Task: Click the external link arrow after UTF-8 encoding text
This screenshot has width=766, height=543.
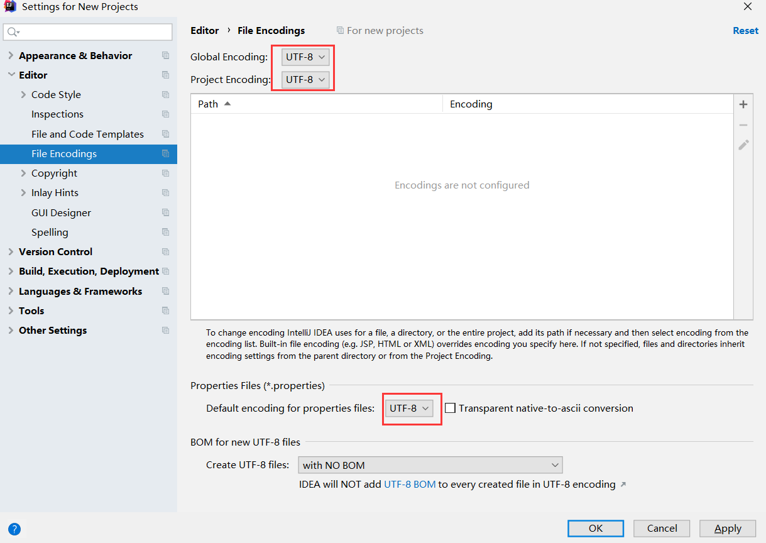Action: pos(623,485)
